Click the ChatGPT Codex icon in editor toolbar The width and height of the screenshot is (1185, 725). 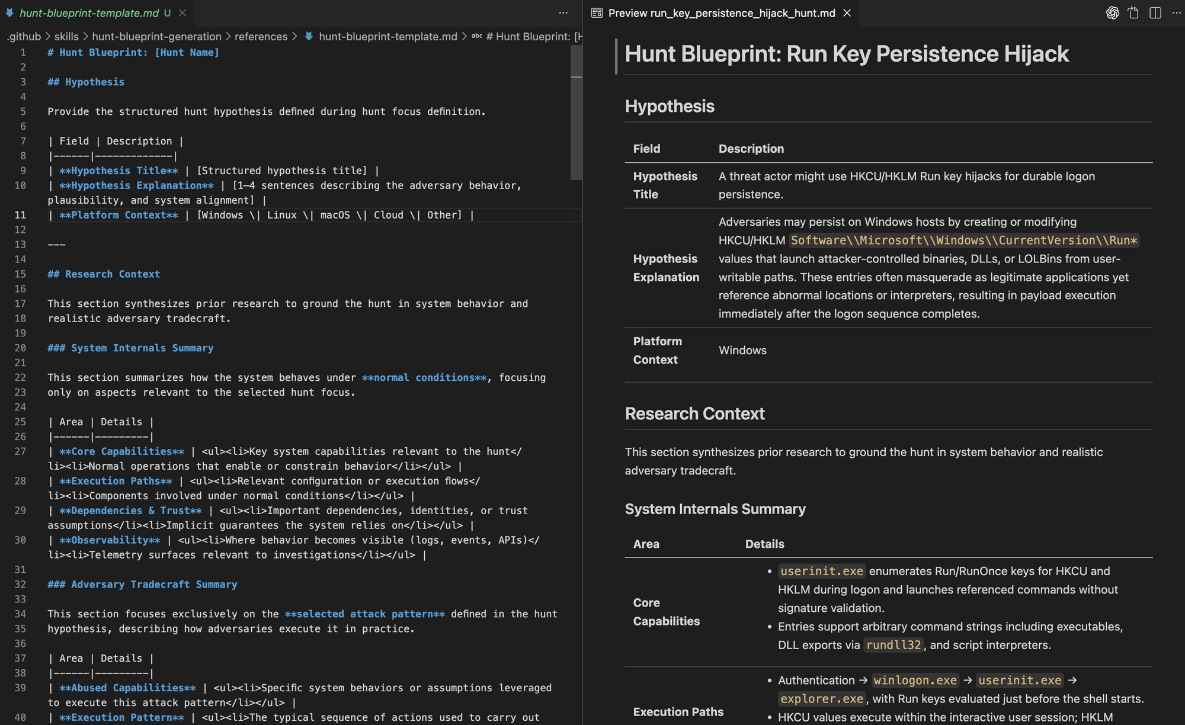[x=1112, y=13]
